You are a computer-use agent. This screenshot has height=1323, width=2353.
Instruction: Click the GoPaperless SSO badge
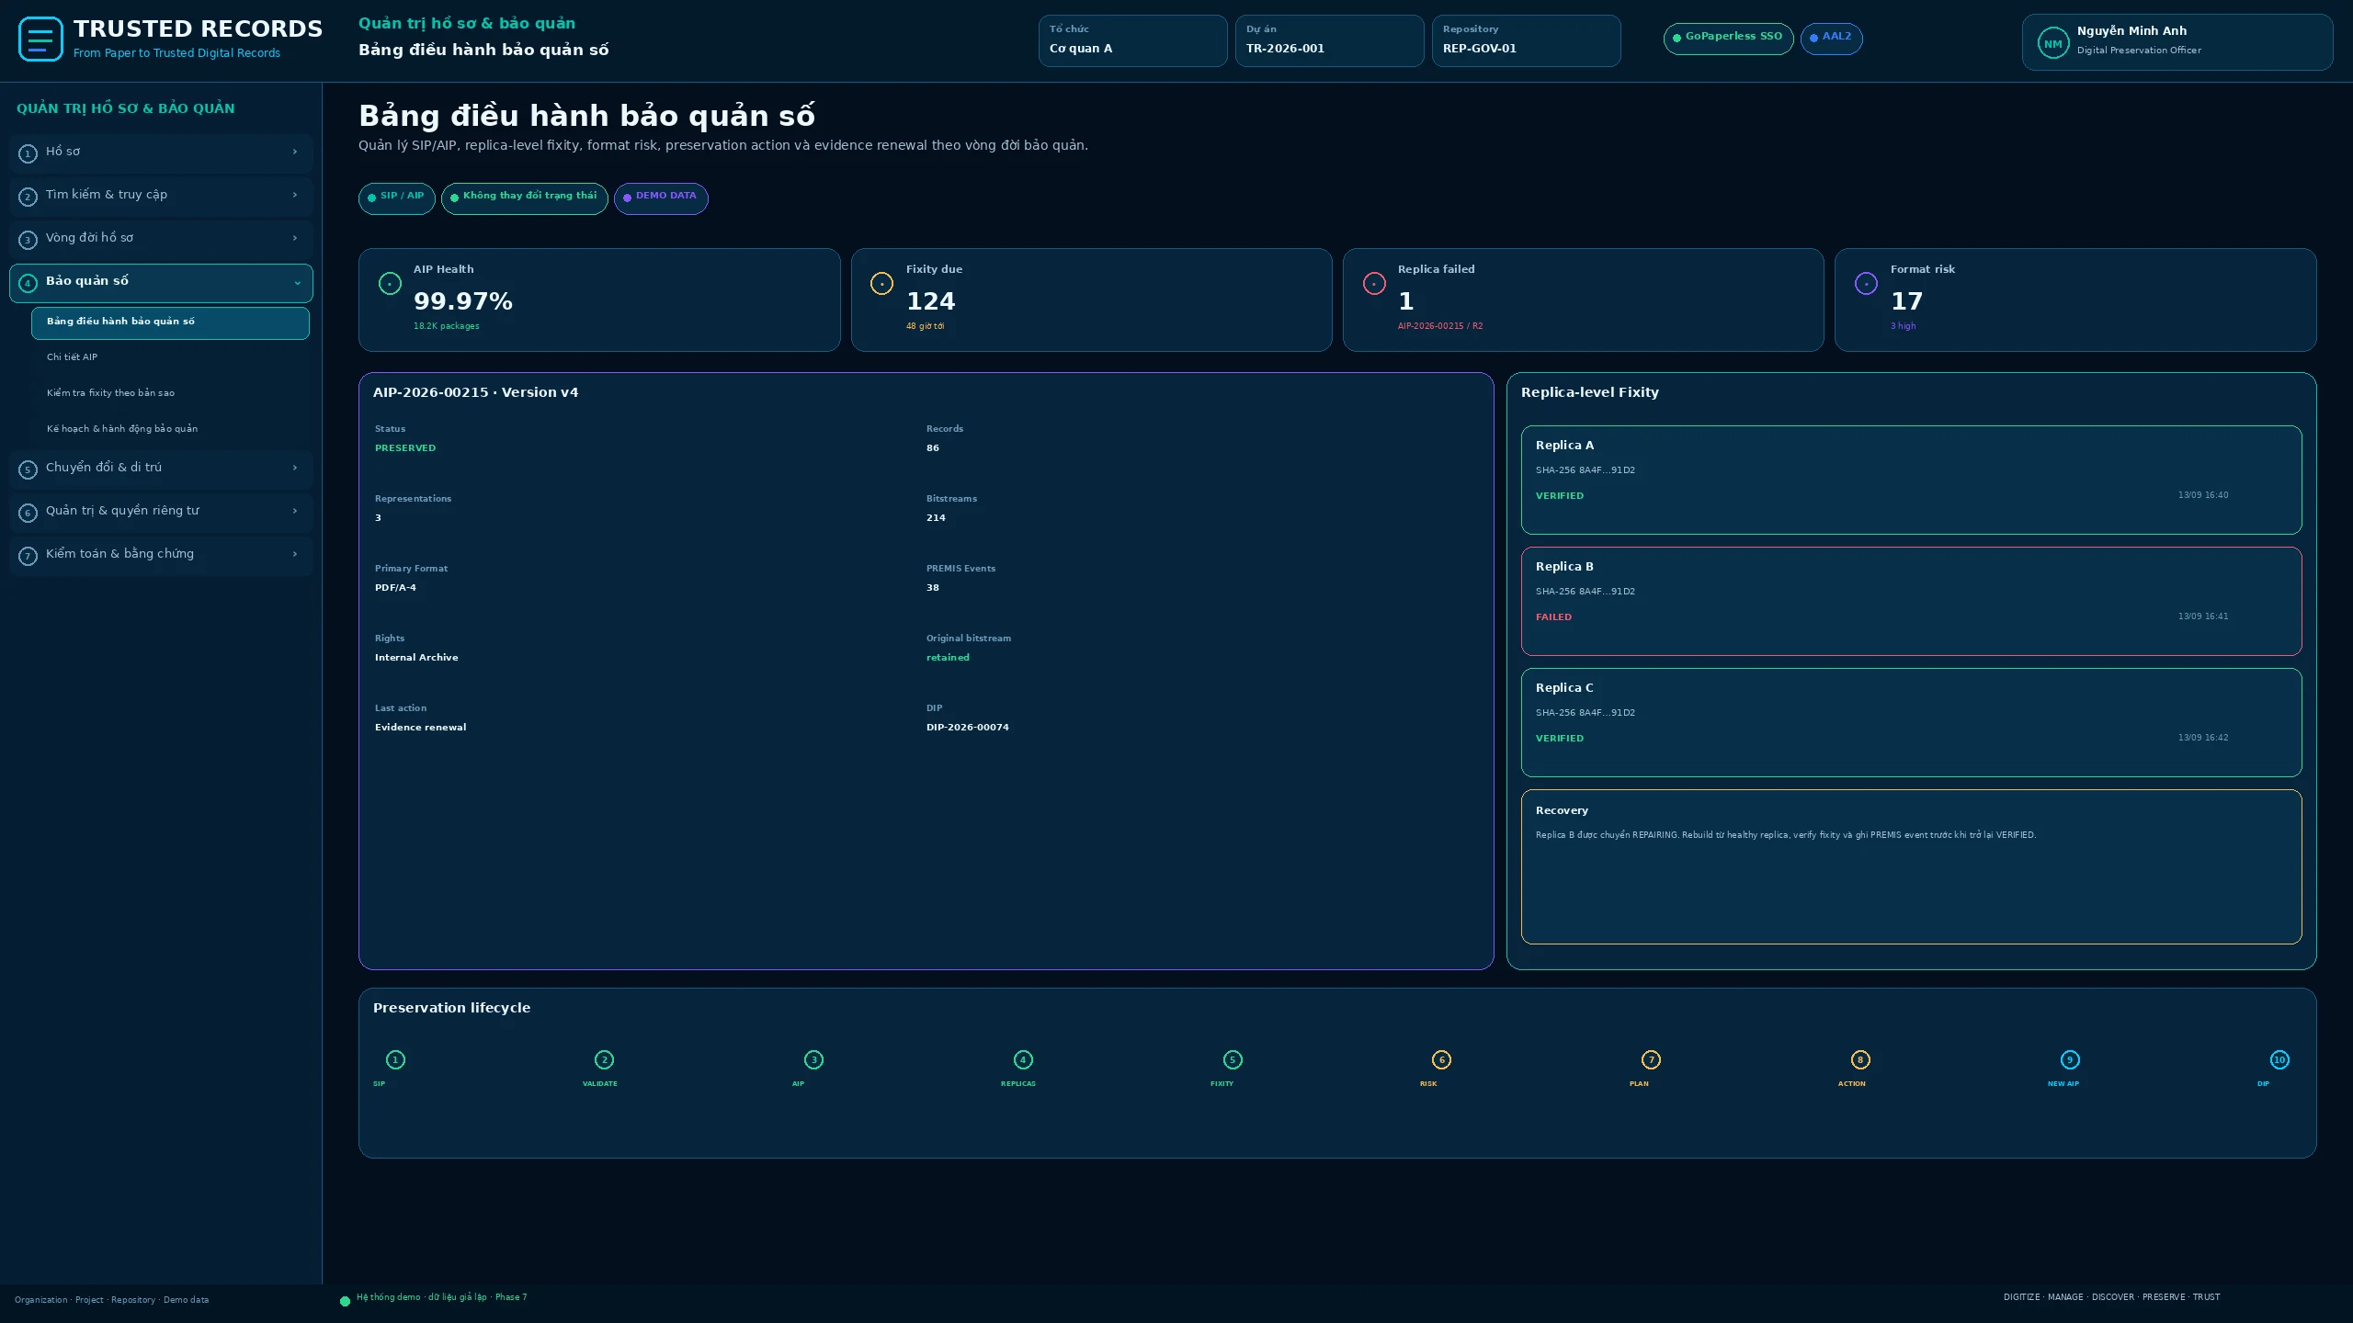1728,38
